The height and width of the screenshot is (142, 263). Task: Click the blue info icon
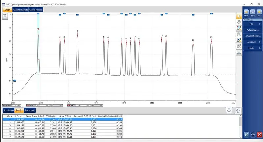pos(247,135)
